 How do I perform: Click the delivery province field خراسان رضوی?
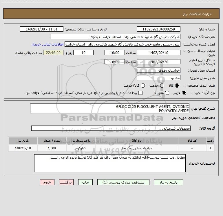(x=159, y=70)
